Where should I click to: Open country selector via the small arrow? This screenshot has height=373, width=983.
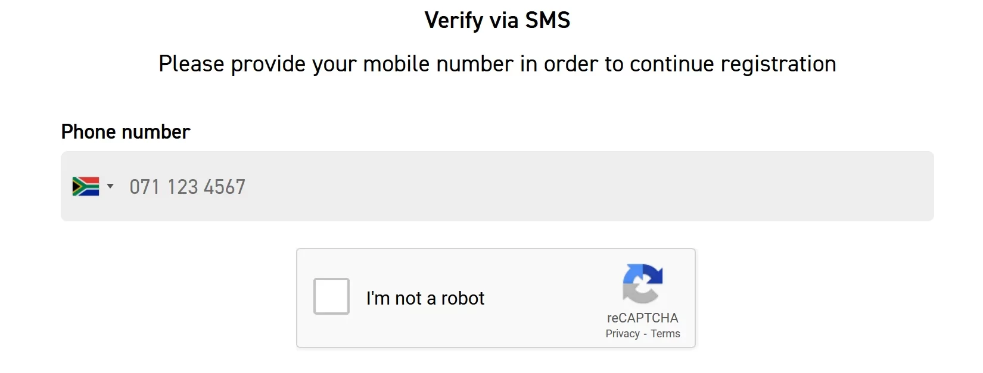[110, 187]
